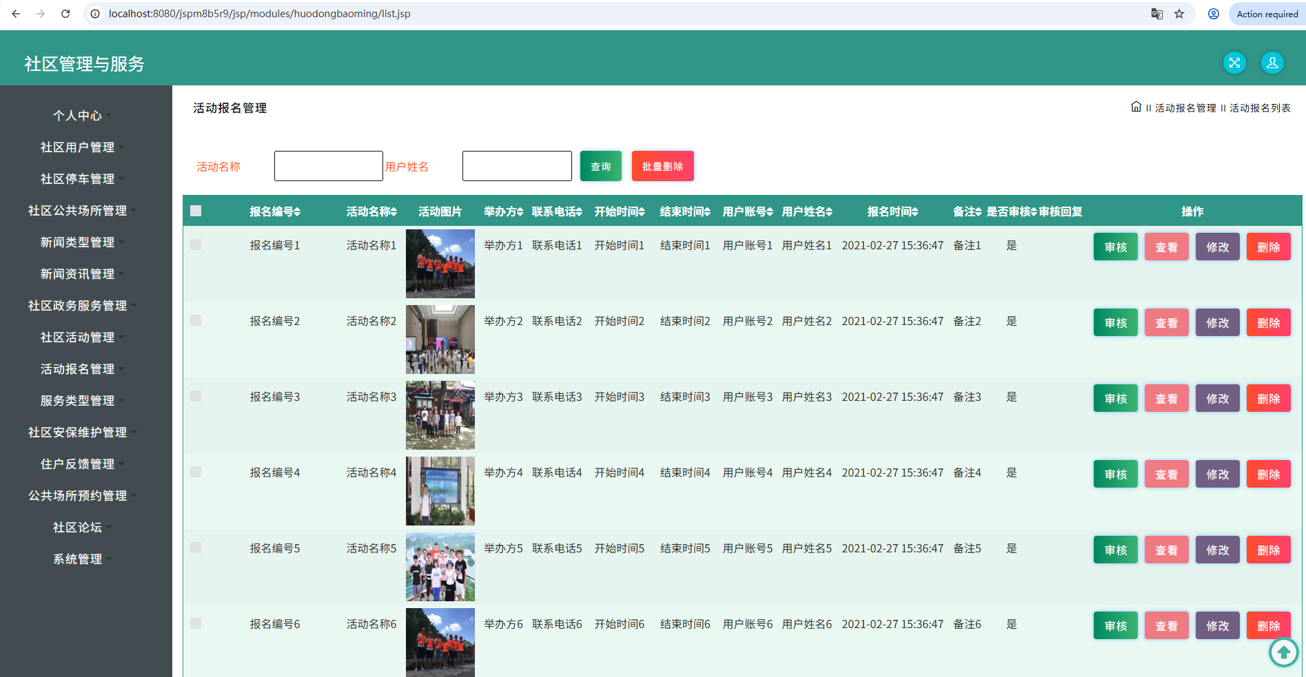Check the checkbox for 报名编号1 row
This screenshot has height=677, width=1306.
pyautogui.click(x=196, y=244)
